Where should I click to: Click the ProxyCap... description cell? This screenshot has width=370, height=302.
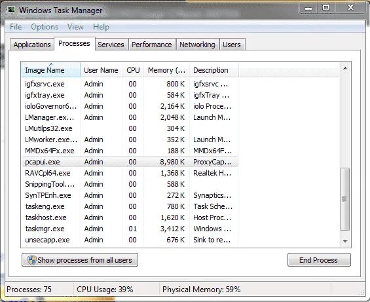212,162
